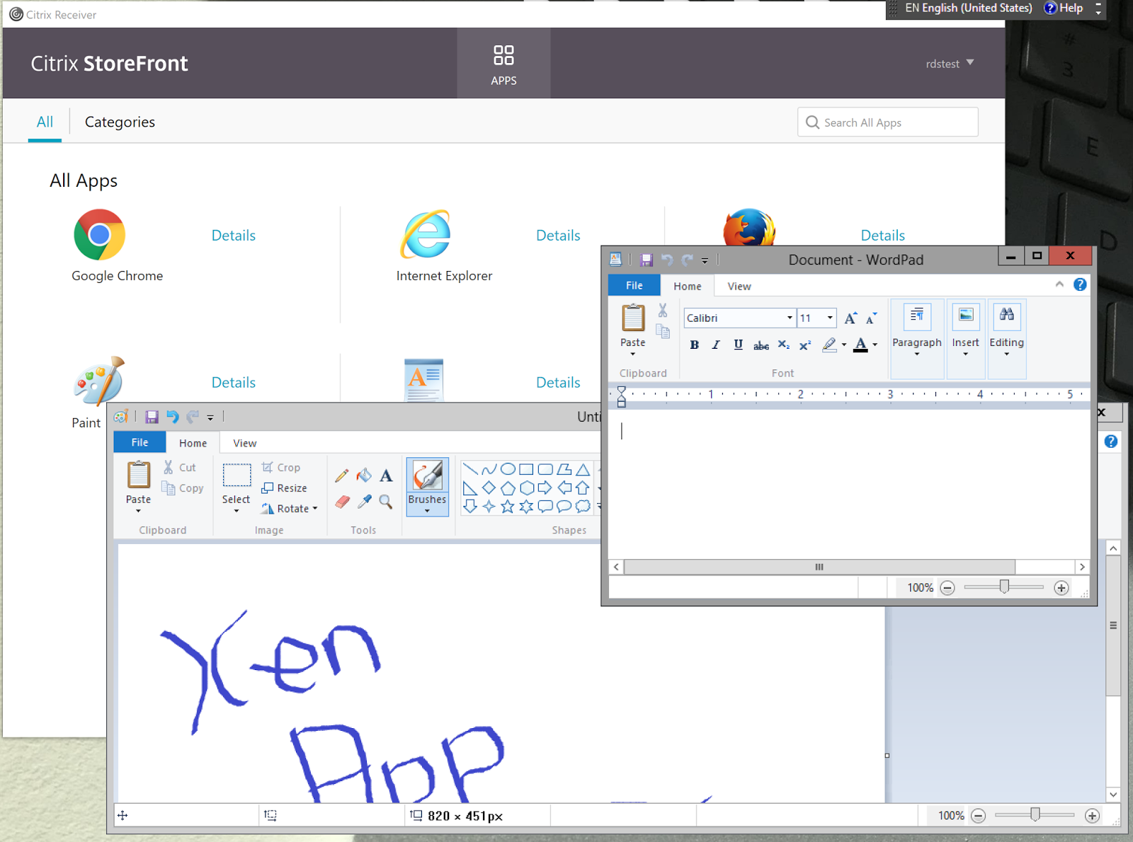Click the text color A button in WordPad
The width and height of the screenshot is (1133, 842).
pyautogui.click(x=860, y=345)
